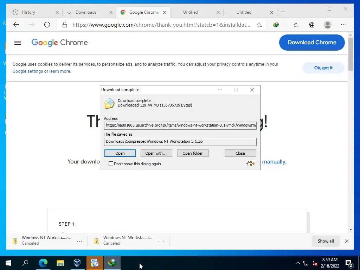
Task: Open Microsoft Edge from taskbar
Action: coord(43,263)
